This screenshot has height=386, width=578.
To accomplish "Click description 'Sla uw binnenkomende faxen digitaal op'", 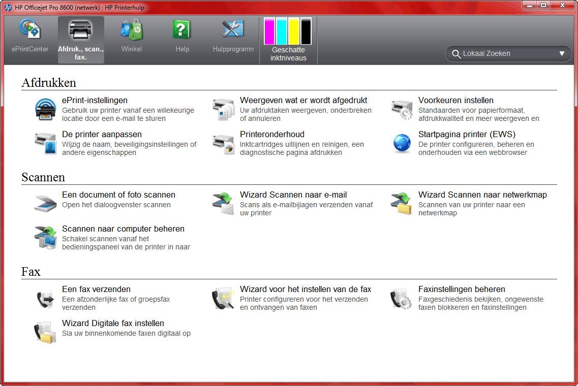I will (126, 333).
